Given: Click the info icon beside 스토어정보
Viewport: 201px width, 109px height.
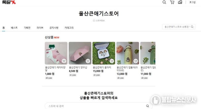Looking at the screenshot, I should click(x=94, y=20).
